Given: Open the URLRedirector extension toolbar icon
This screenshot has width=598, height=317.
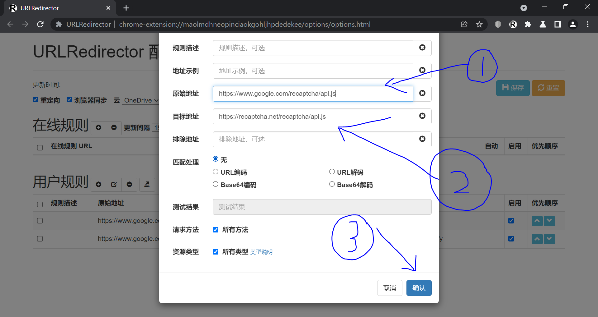Looking at the screenshot, I should click(x=513, y=24).
